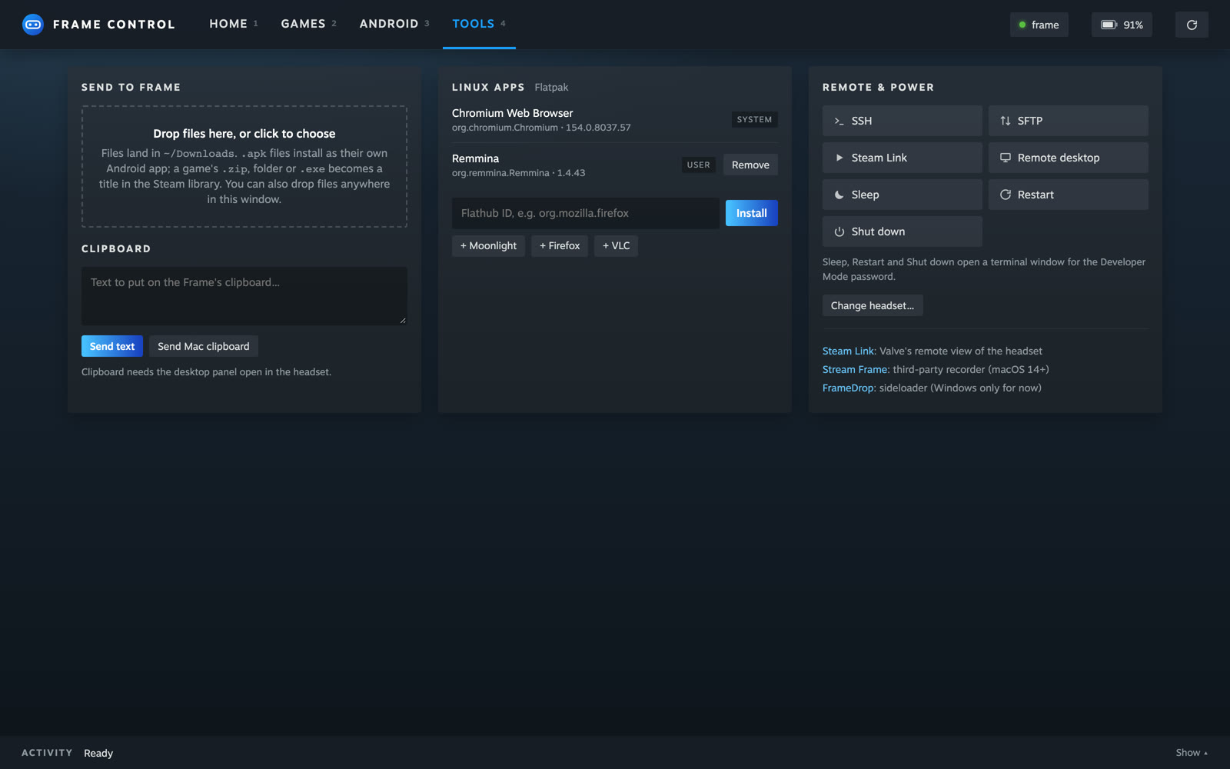Image resolution: width=1230 pixels, height=769 pixels.
Task: Click the Ready status in activity bar
Action: 98,753
